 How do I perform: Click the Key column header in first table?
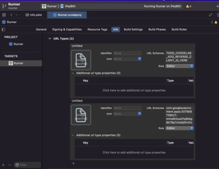tap(85, 81)
